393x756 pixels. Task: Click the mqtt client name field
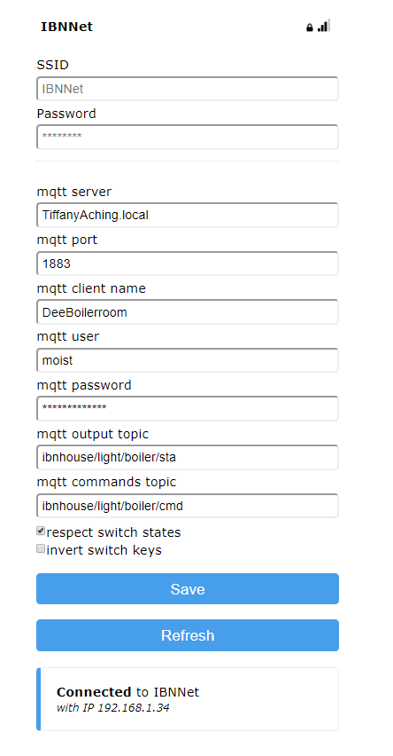coord(188,312)
